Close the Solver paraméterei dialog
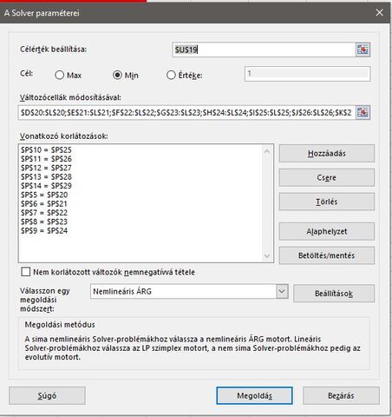The height and width of the screenshot is (417, 392). pyautogui.click(x=379, y=12)
